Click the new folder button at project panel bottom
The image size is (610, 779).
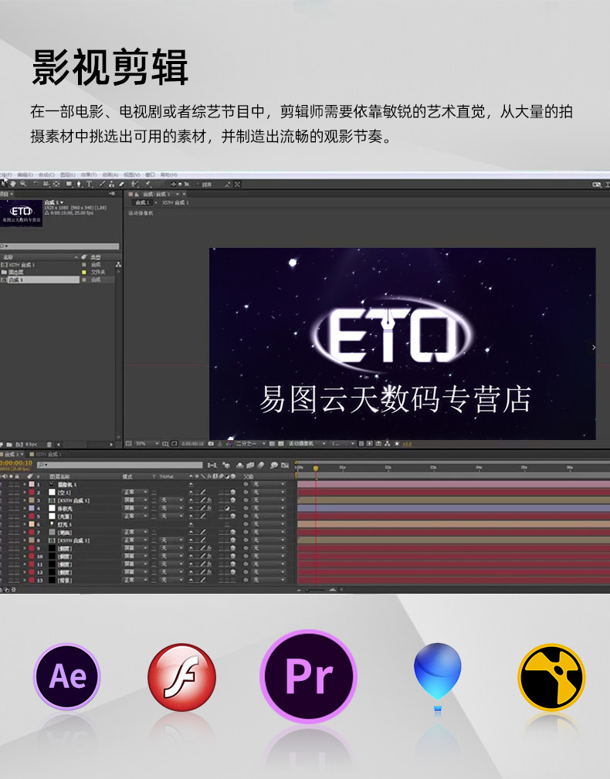(x=9, y=444)
